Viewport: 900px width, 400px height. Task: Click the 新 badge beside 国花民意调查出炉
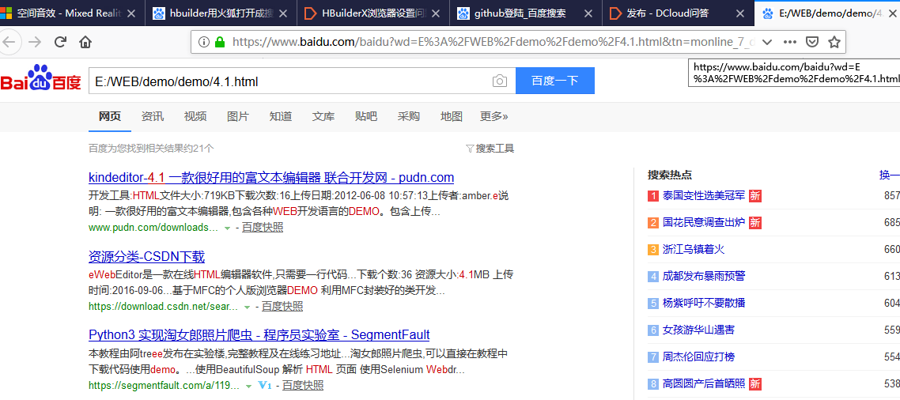coord(754,222)
